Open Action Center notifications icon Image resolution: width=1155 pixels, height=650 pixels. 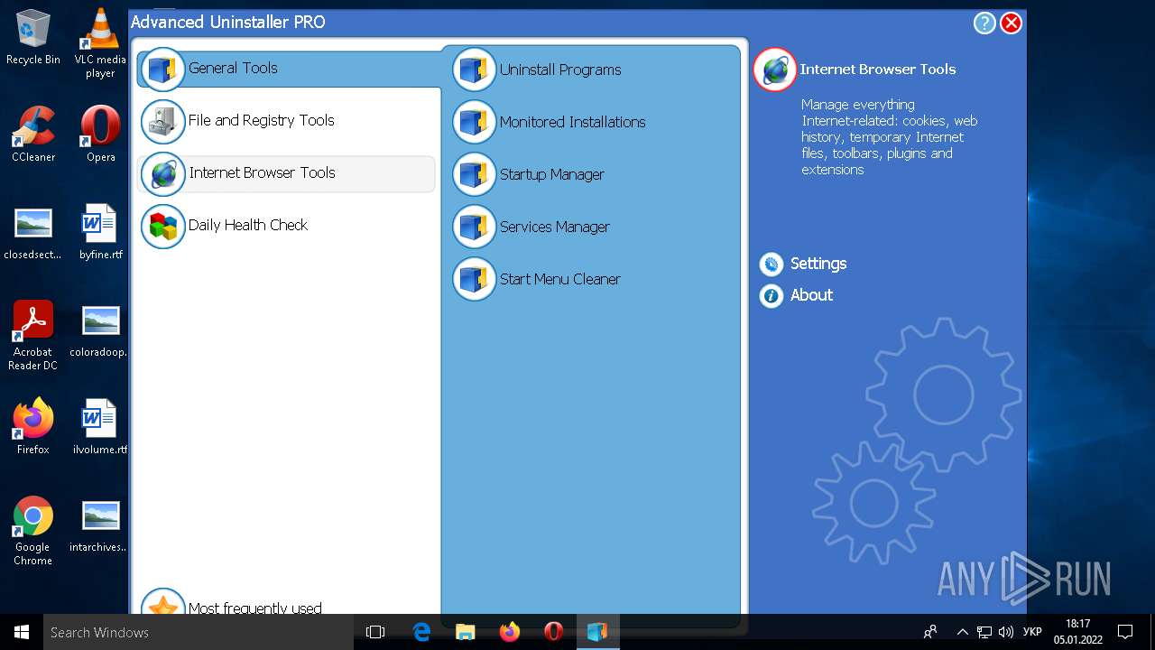click(x=1125, y=632)
